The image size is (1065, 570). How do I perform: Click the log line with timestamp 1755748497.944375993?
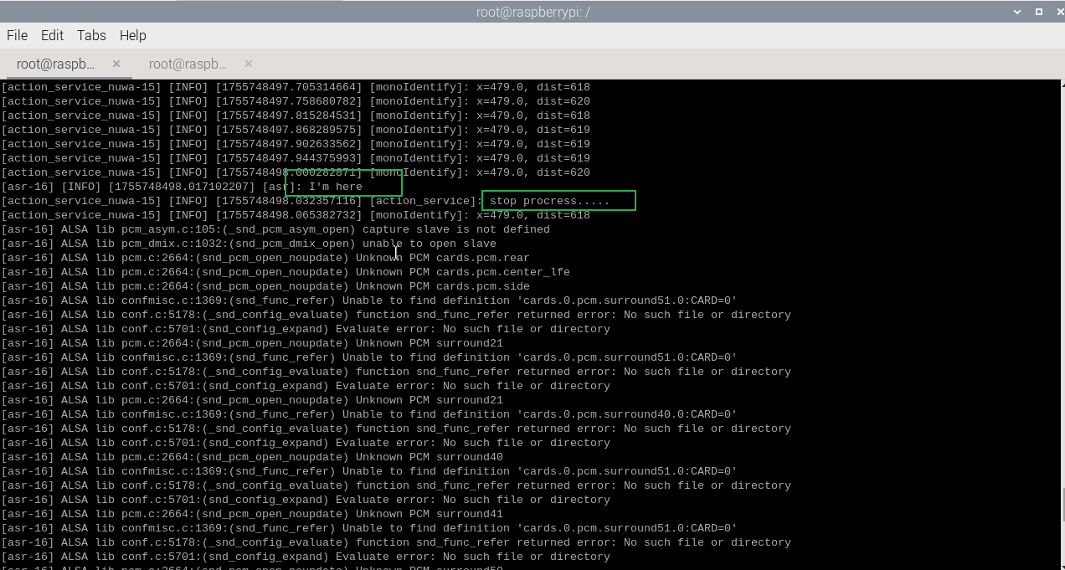(296, 158)
